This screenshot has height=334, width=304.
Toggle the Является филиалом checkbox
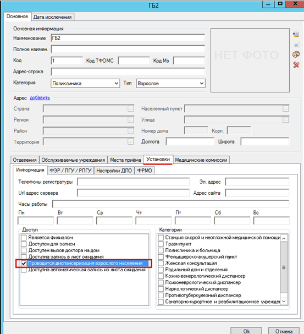click(x=24, y=238)
